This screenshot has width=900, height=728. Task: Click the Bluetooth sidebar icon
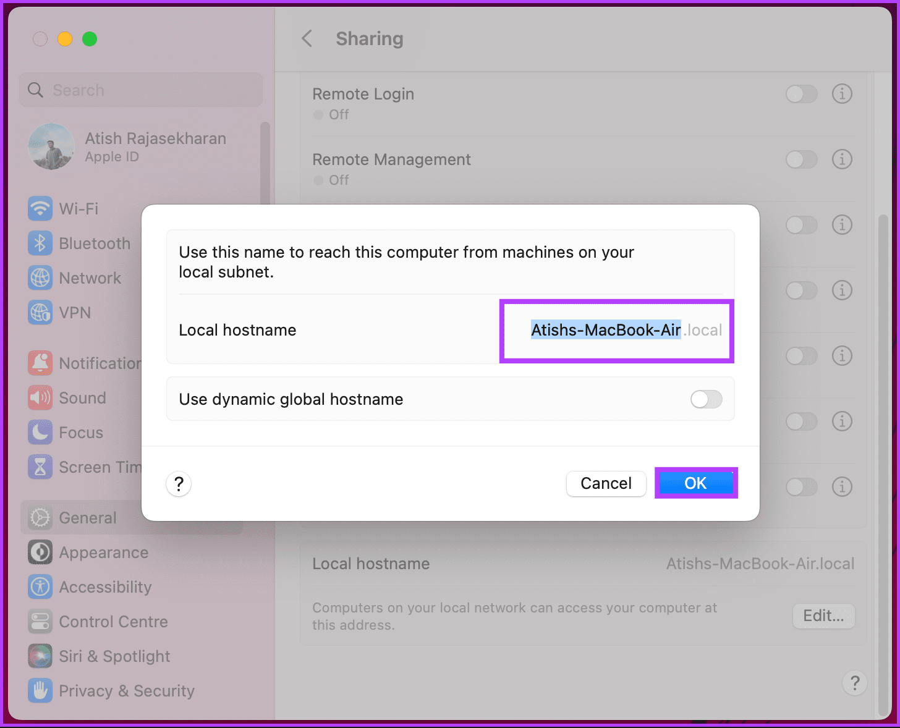pos(40,243)
